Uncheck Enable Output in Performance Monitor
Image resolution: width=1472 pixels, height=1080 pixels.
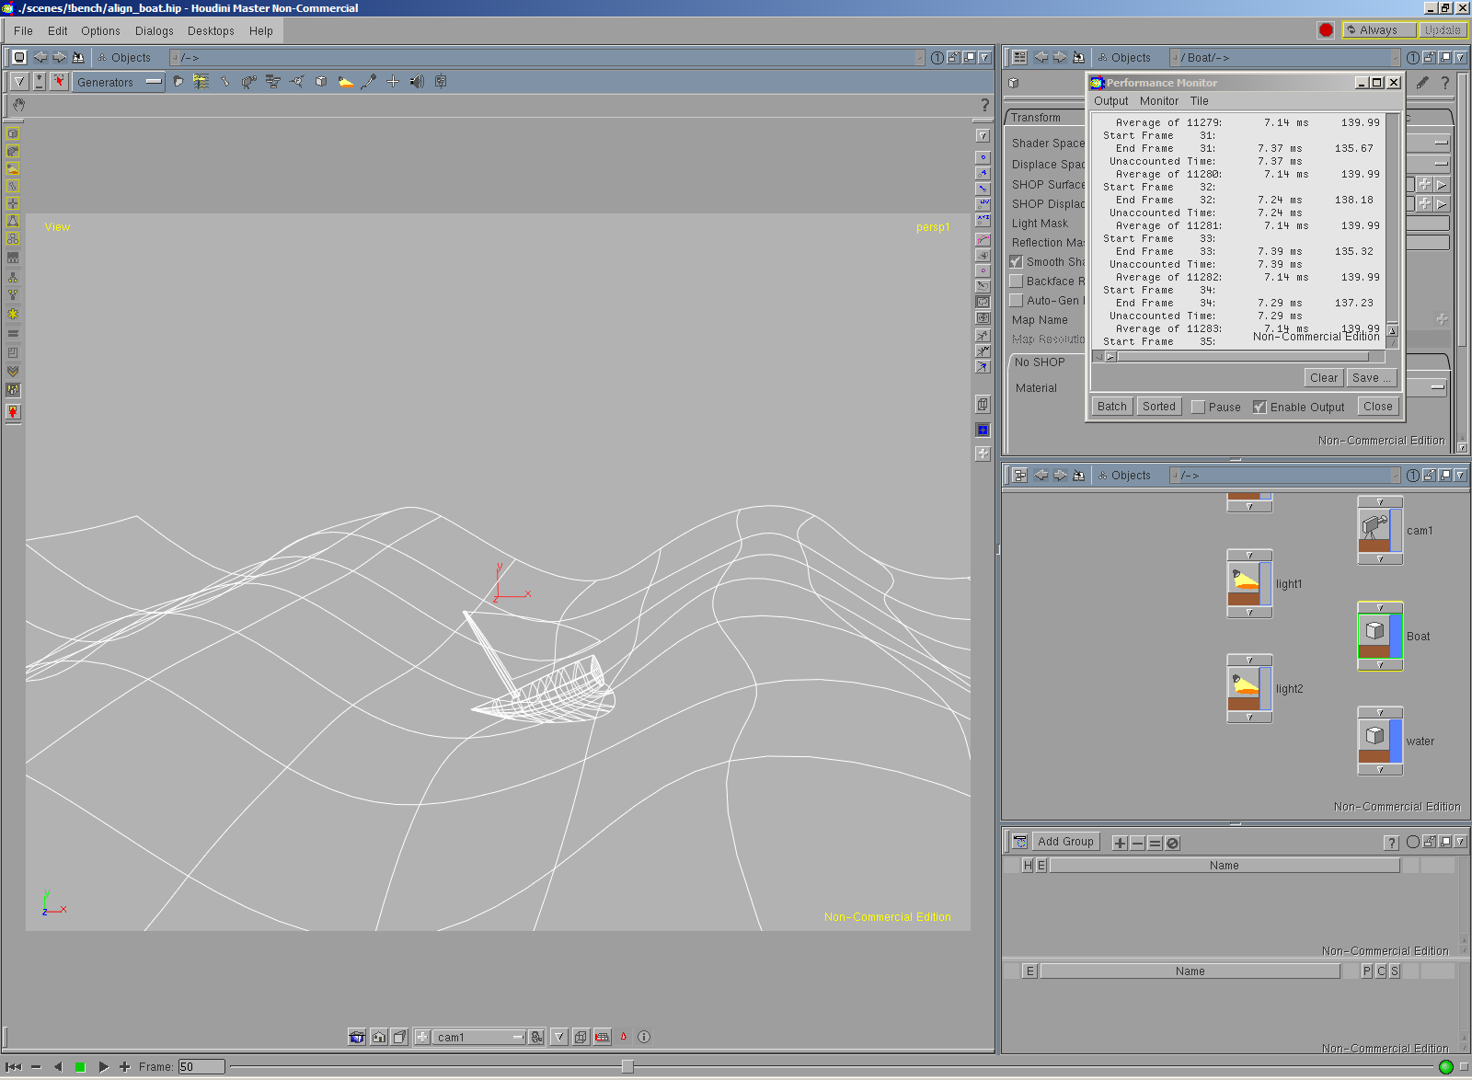[x=1259, y=407]
